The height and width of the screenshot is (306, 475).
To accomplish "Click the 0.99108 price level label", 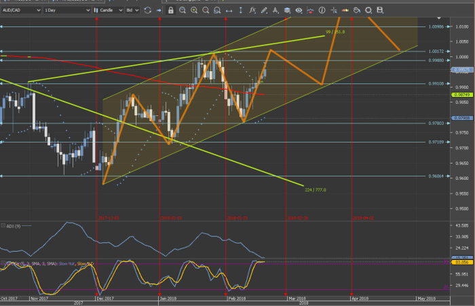I will click(x=436, y=83).
